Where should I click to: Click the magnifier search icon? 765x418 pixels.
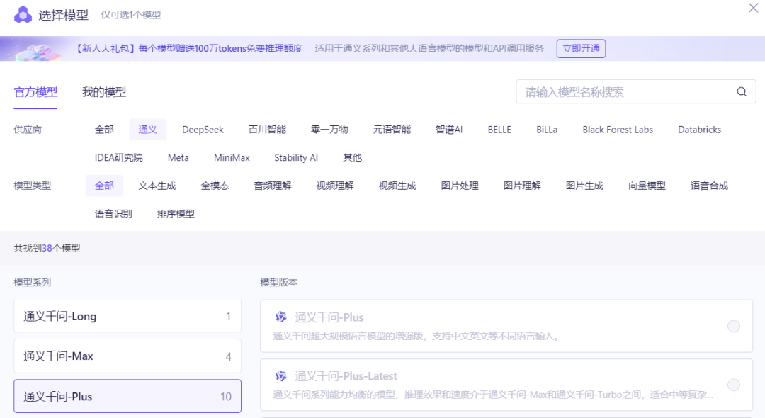(x=741, y=91)
